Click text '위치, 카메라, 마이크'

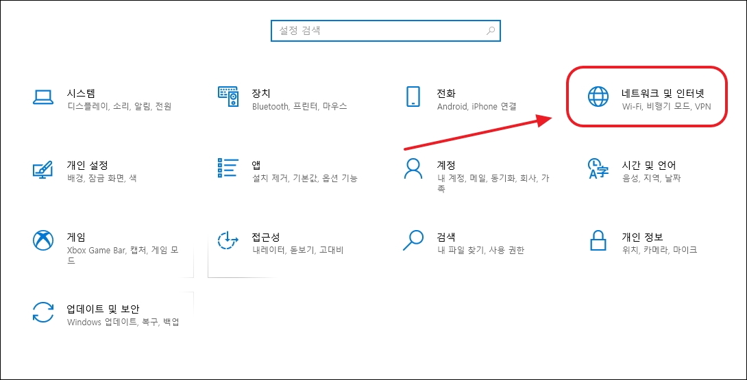[x=659, y=250]
